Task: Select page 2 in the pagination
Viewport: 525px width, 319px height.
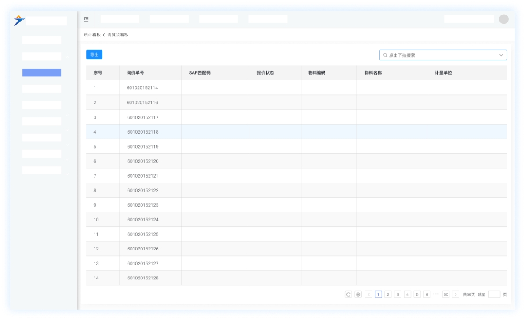Action: pos(388,294)
